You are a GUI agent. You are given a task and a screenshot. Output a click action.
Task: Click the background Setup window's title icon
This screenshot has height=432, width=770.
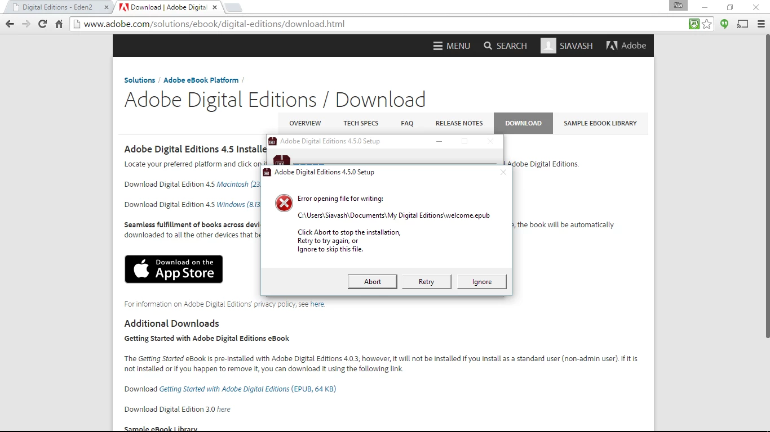click(273, 141)
